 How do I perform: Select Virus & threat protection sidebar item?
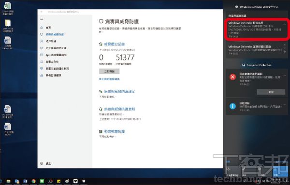click(x=55, y=34)
